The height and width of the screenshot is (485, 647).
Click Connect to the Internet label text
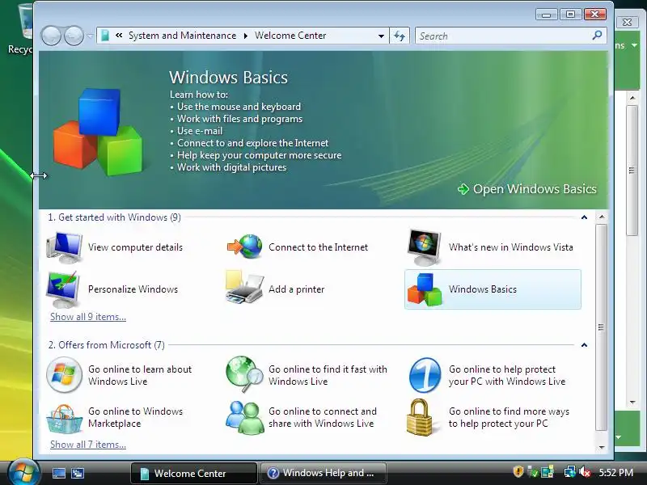318,247
